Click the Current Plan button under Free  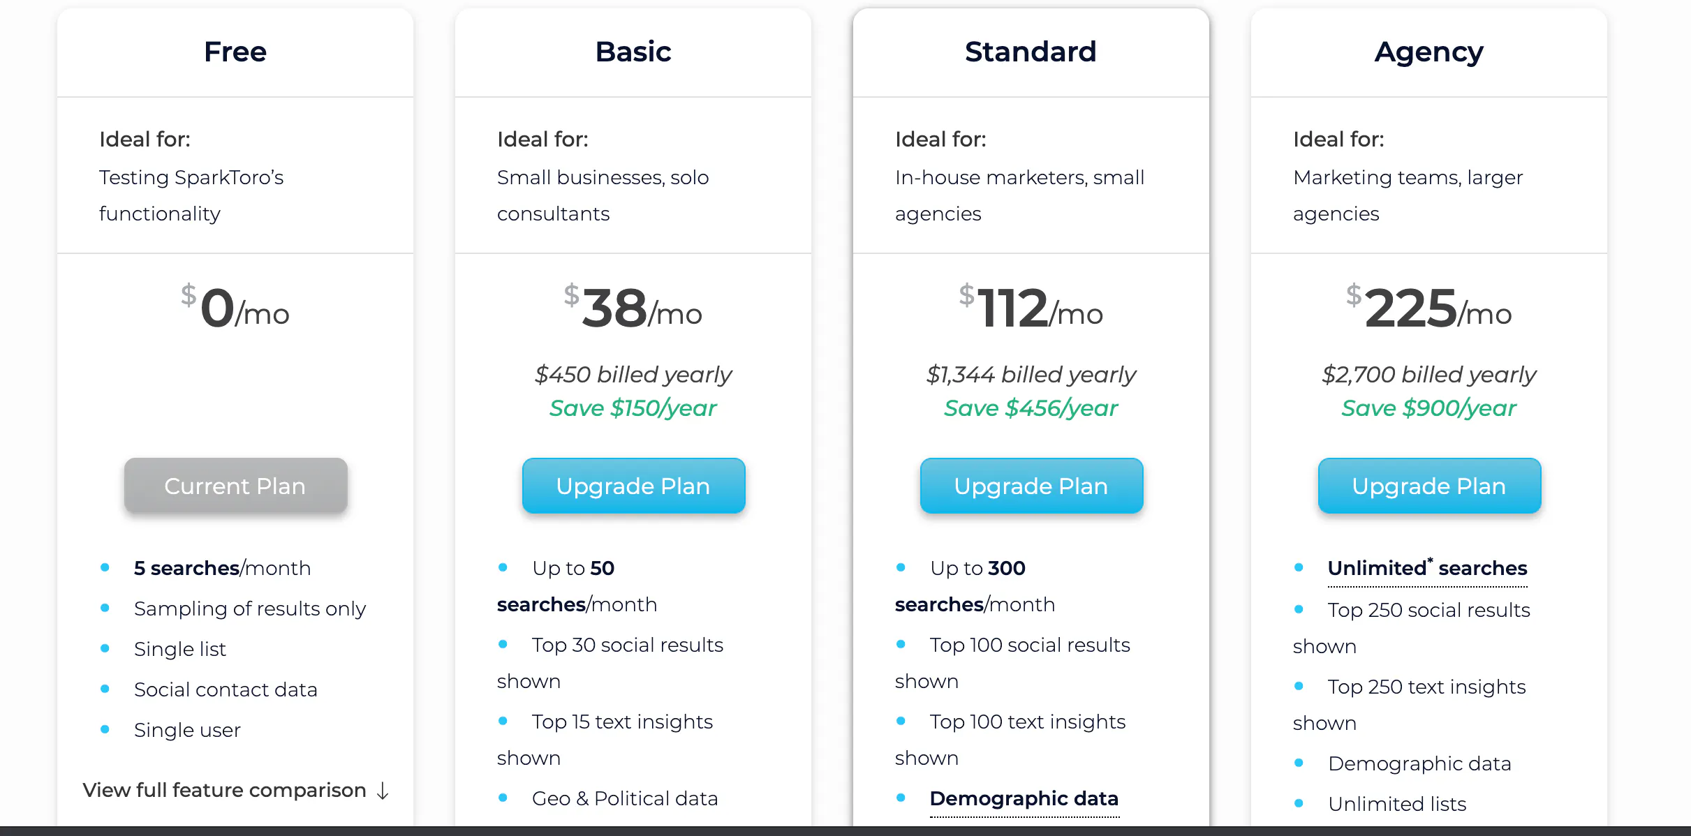pyautogui.click(x=235, y=486)
